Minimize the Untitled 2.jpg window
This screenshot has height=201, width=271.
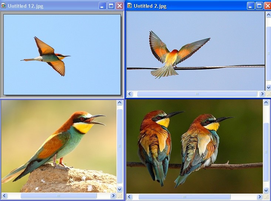pyautogui.click(x=251, y=6)
